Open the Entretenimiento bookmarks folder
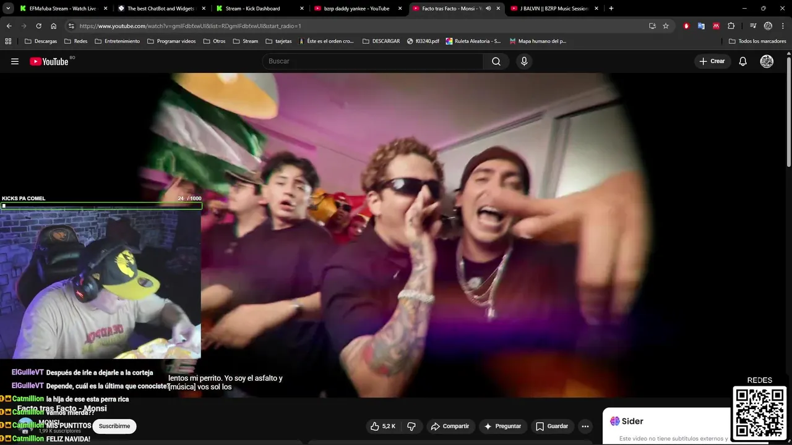Viewport: 792px width, 445px height. [x=118, y=41]
